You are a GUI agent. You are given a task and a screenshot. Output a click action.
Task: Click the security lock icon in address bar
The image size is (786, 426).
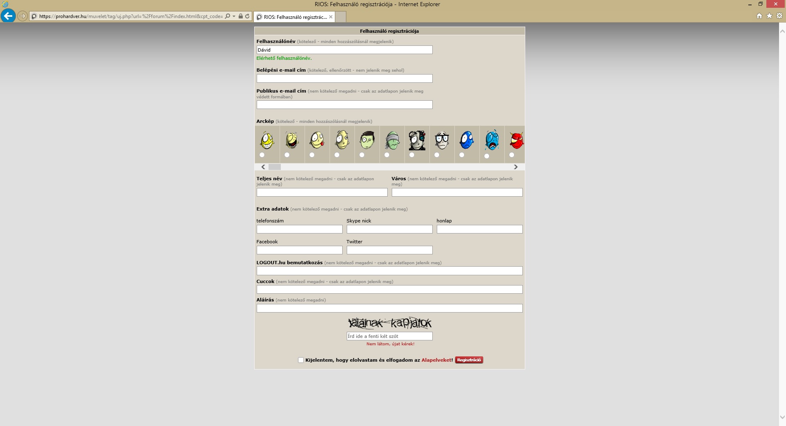[x=241, y=16]
